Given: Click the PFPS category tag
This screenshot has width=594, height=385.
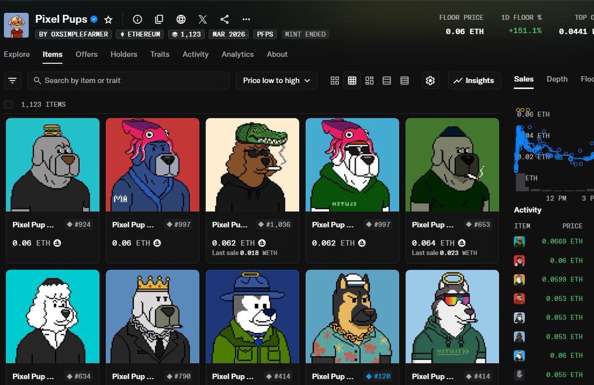Looking at the screenshot, I should pos(265,35).
